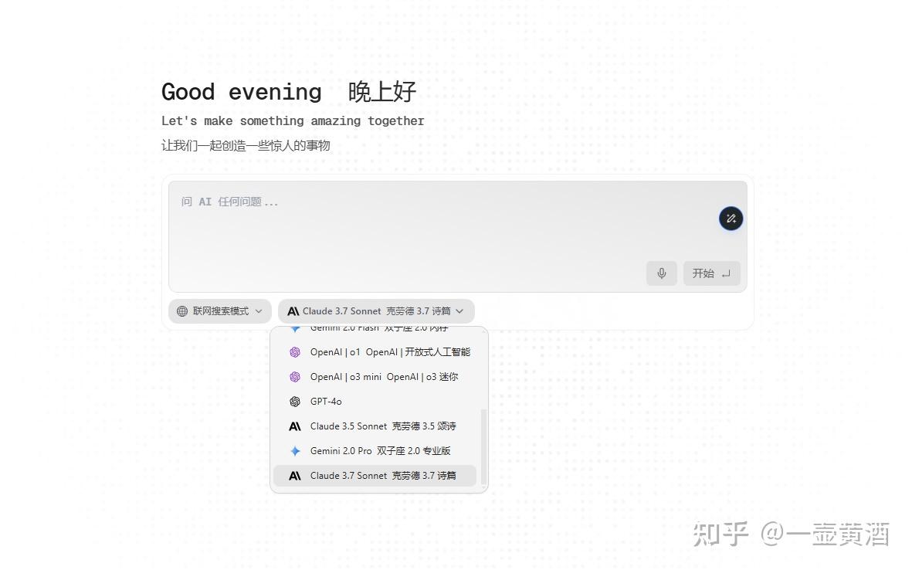Click the microphone voice input icon
Screen dimensions: 912x570
point(661,273)
